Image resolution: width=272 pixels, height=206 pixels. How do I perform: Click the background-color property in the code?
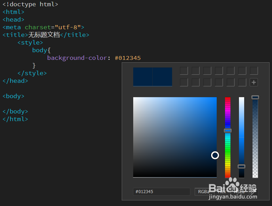(x=77, y=58)
